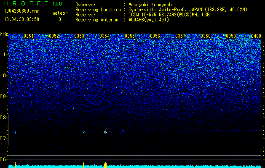
Task: Click the A504HB(yagi 4el) antenna text
Action: [149, 20]
